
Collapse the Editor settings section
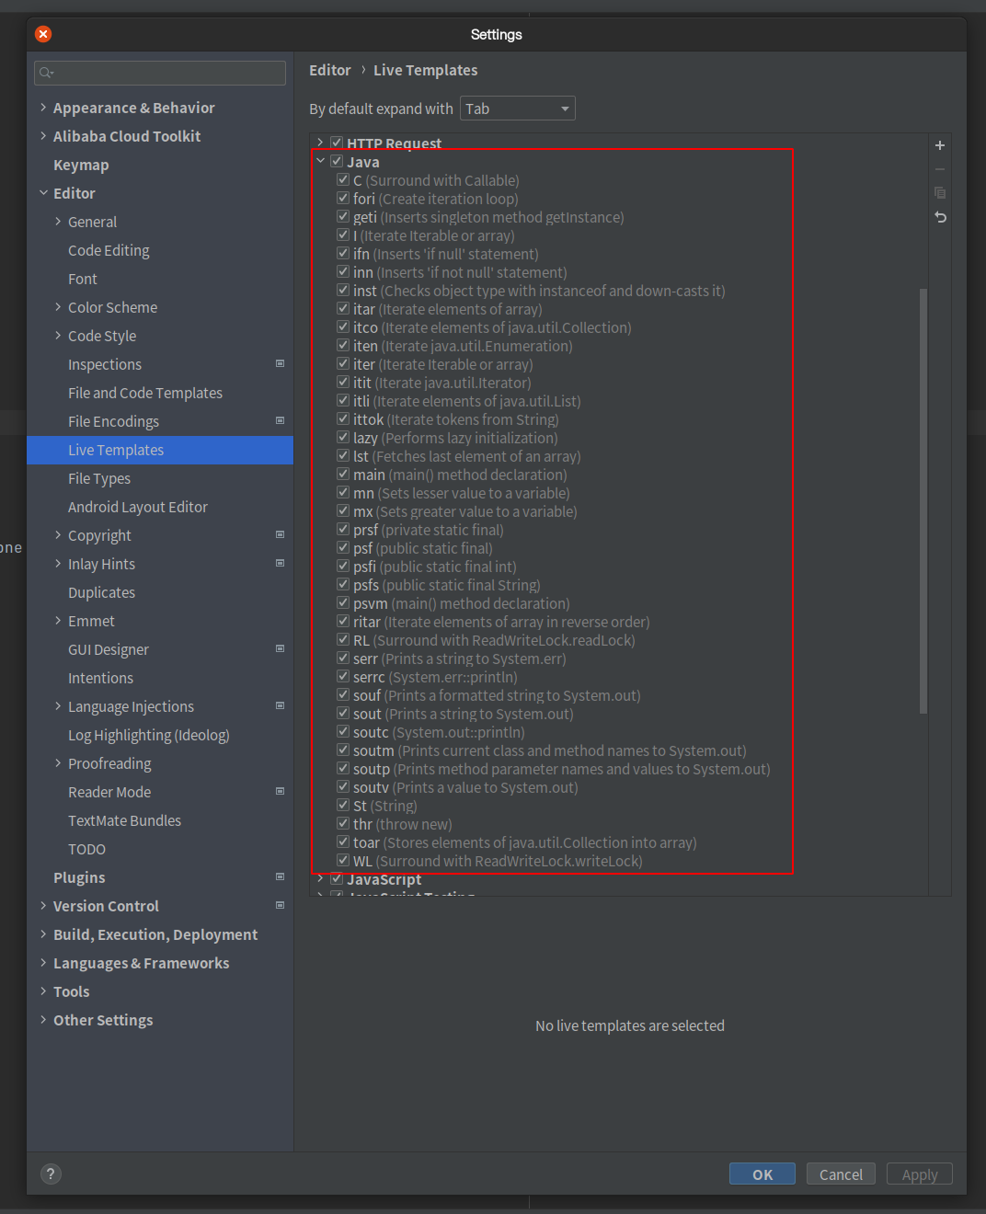(x=43, y=193)
